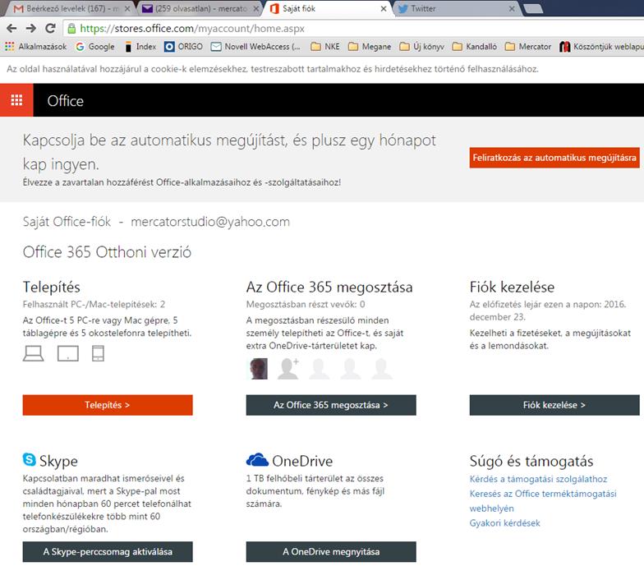Open the Index bookmark
The image size is (644, 566).
[140, 46]
